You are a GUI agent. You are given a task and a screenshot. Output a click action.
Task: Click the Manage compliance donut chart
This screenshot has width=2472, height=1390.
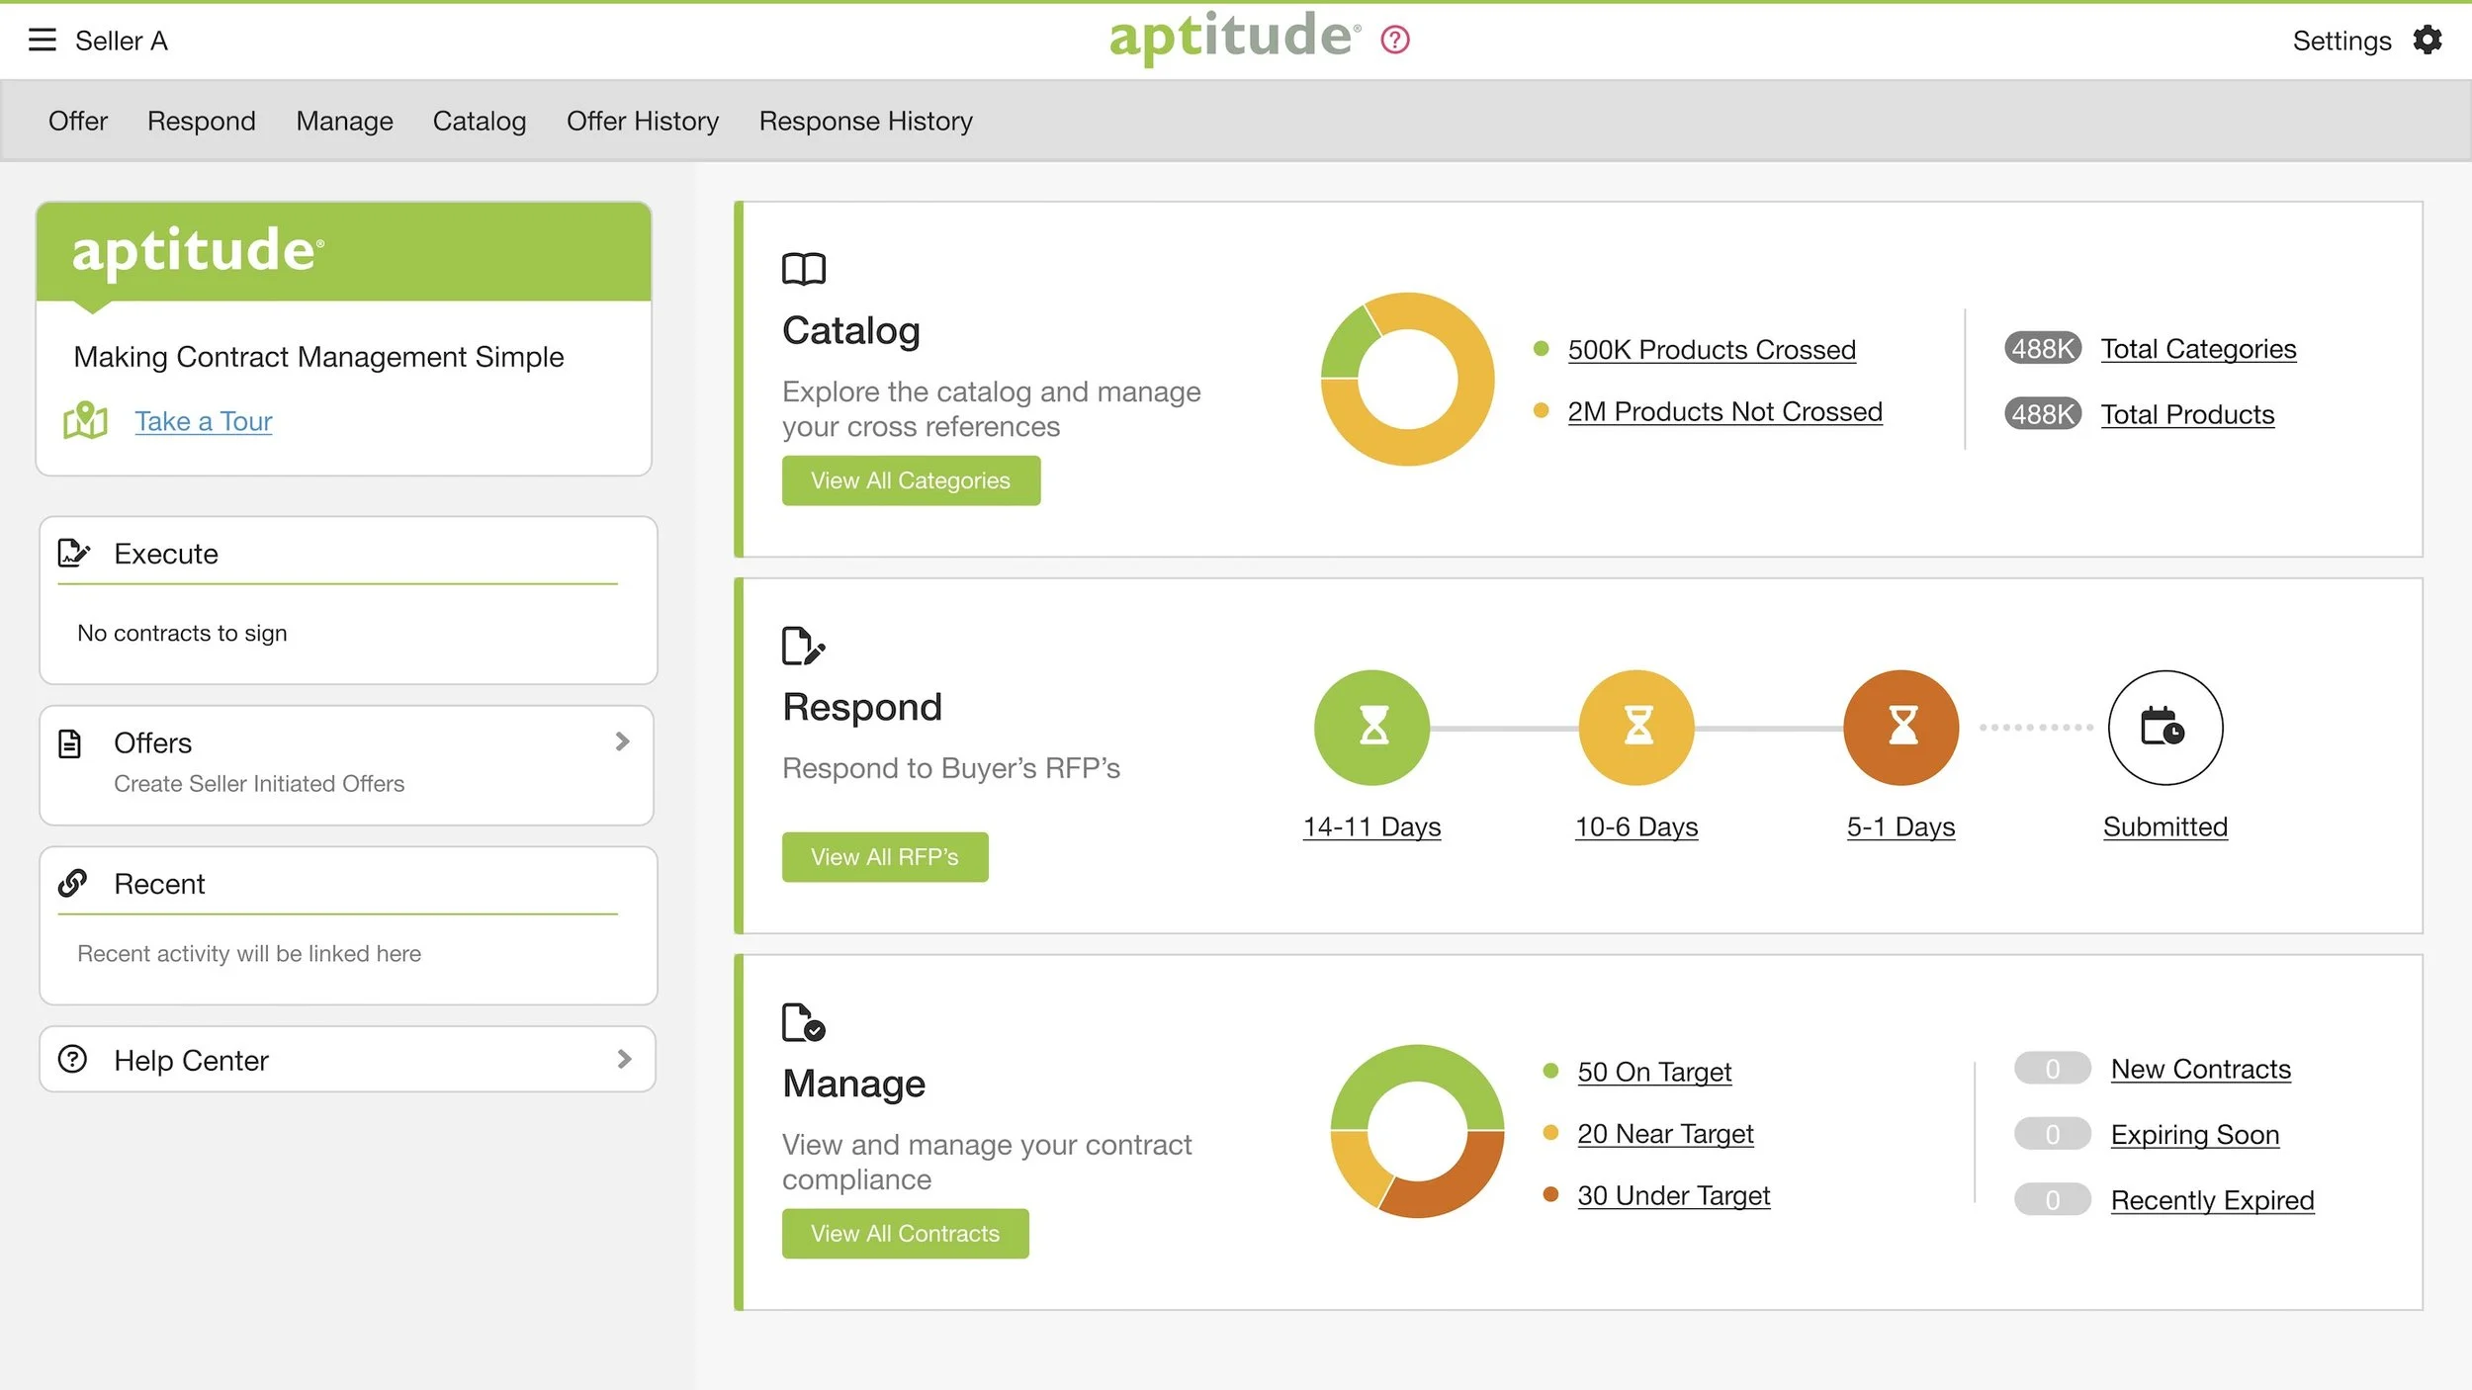tap(1417, 1131)
